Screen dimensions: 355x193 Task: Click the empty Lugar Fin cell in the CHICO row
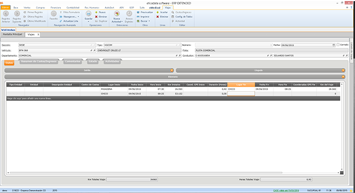click(241, 94)
